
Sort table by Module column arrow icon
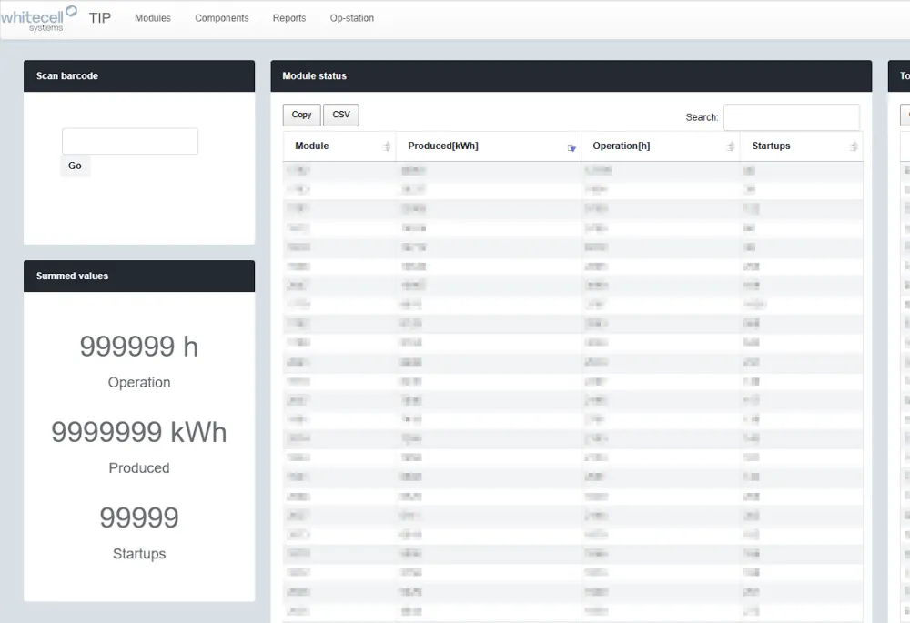(387, 146)
